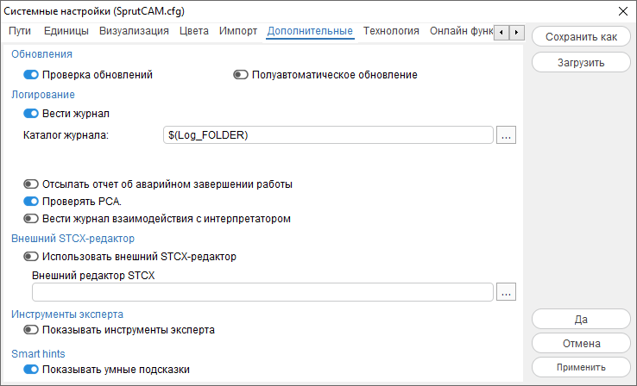Image resolution: width=637 pixels, height=386 pixels.
Task: Open the Визуализация tab
Action: tap(134, 31)
